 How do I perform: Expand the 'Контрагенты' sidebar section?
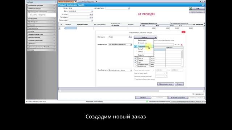point(41,28)
